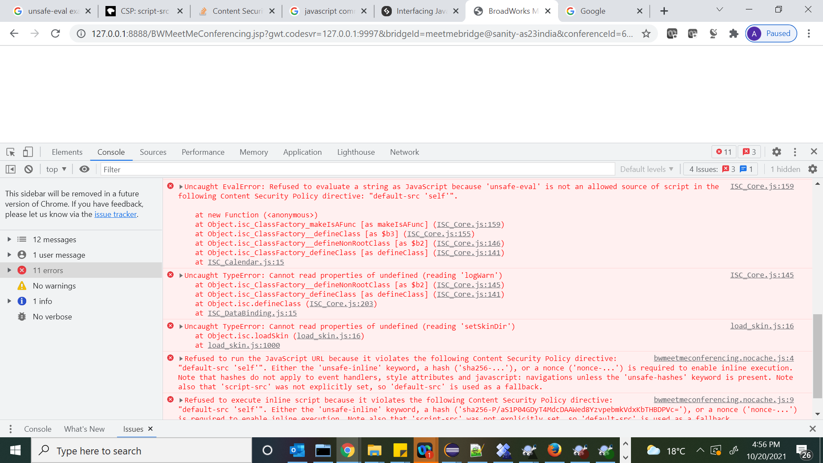Toggle the device toolbar icon
This screenshot has height=463, width=823.
(x=28, y=152)
